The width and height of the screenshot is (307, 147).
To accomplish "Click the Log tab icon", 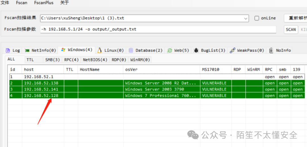I will (8, 50).
